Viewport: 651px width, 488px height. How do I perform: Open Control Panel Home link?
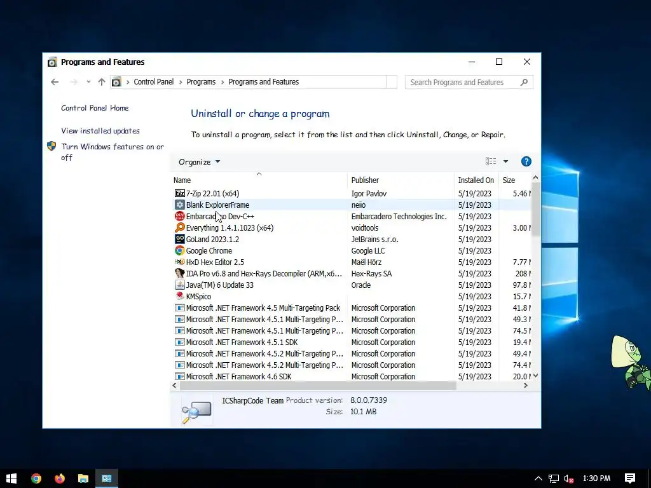95,108
